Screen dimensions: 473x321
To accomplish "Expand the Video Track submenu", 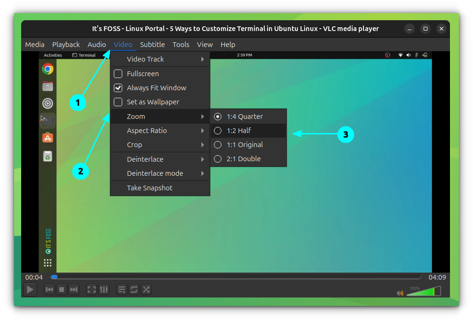I will point(160,59).
